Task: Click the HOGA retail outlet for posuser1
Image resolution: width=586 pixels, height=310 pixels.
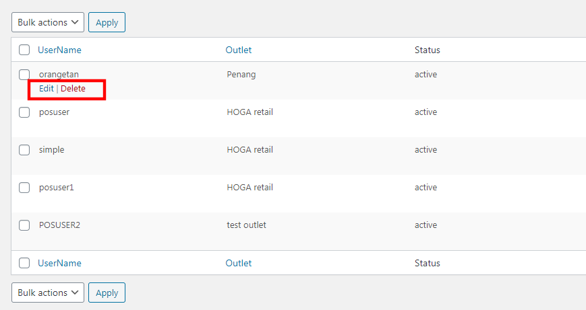Action: coord(250,188)
